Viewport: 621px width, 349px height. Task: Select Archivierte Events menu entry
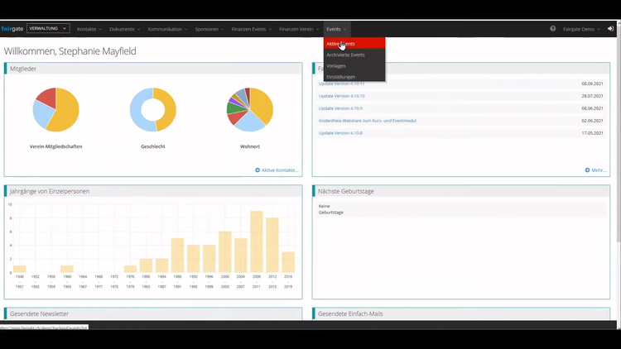[354, 55]
